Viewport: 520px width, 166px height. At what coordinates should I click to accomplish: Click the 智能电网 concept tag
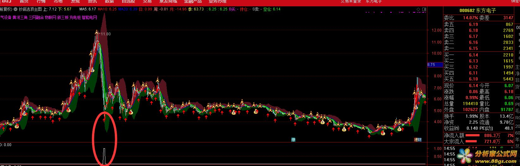90,17
